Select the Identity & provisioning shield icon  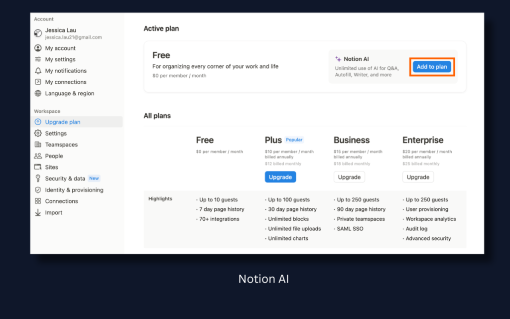click(x=38, y=189)
